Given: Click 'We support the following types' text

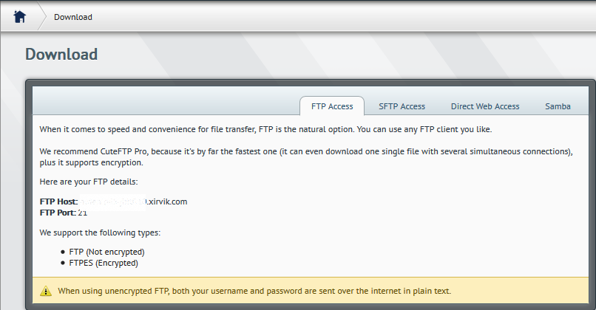Looking at the screenshot, I should 100,232.
